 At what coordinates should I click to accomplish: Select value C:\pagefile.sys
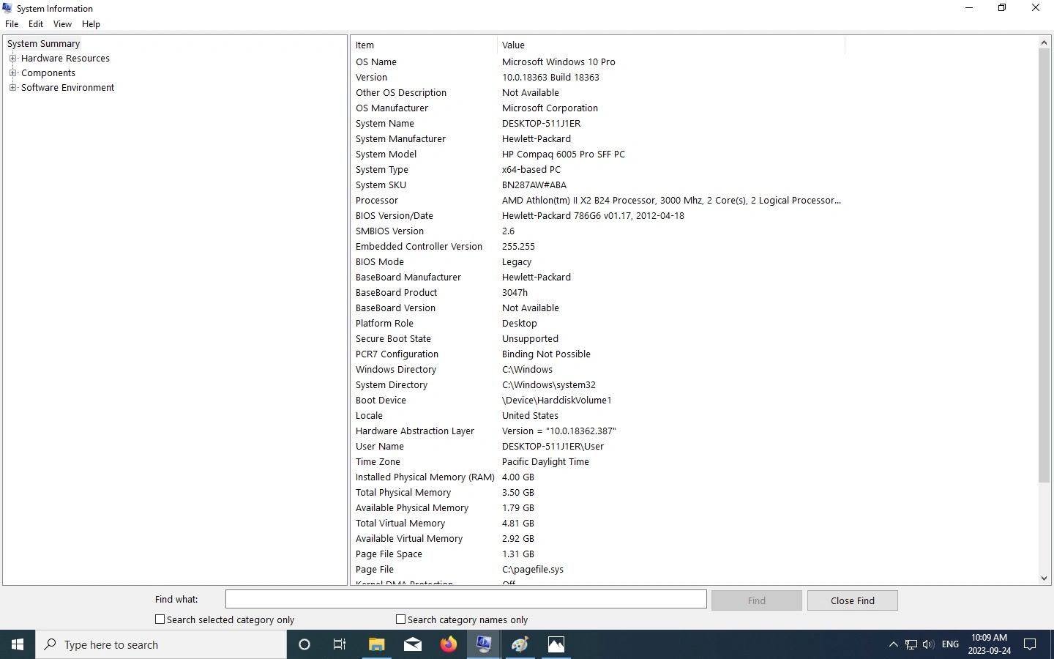(x=533, y=570)
